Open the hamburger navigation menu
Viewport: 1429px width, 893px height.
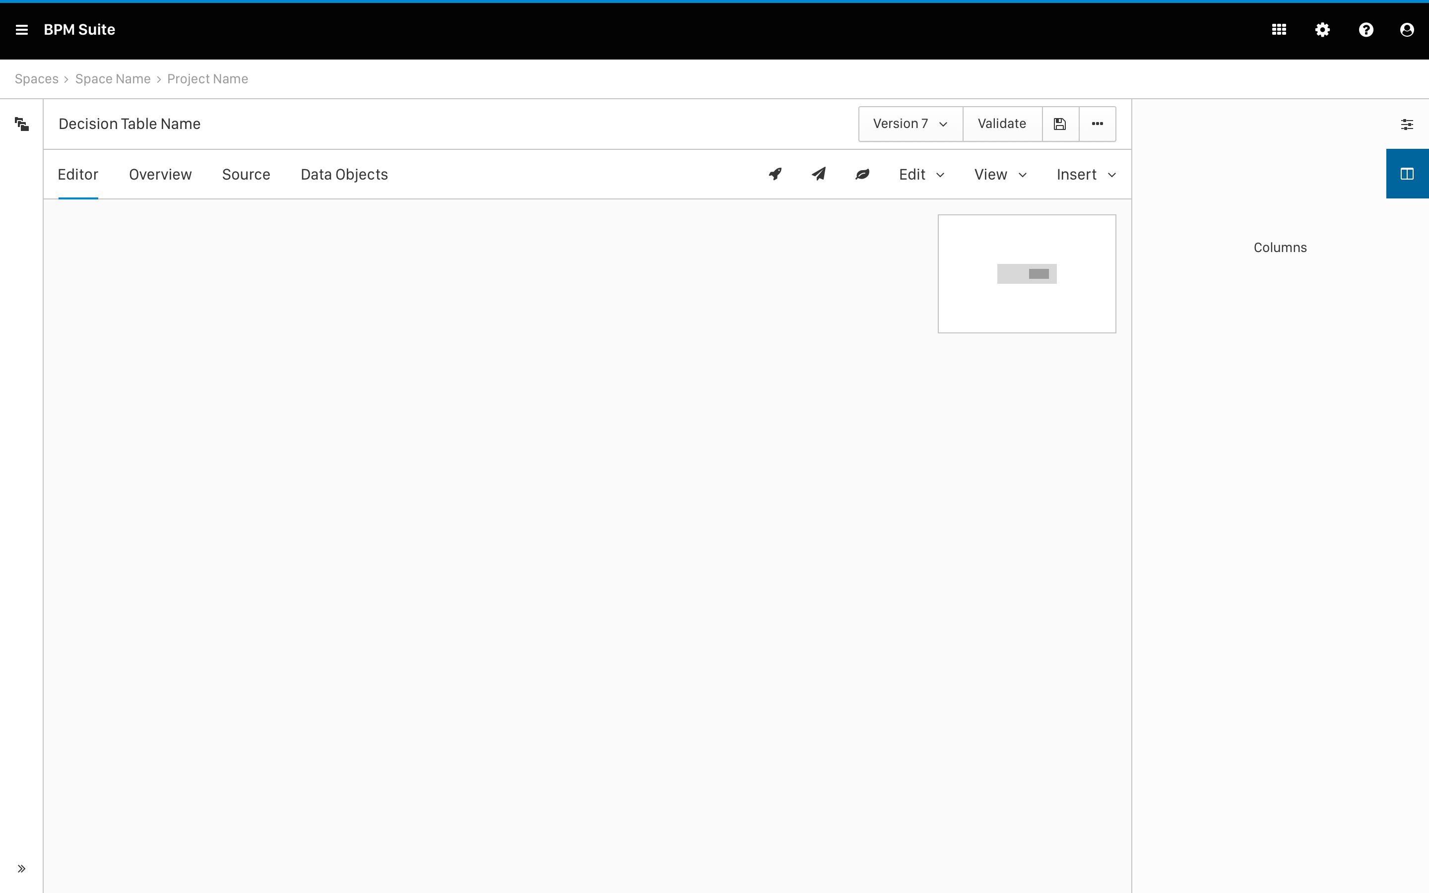(22, 30)
